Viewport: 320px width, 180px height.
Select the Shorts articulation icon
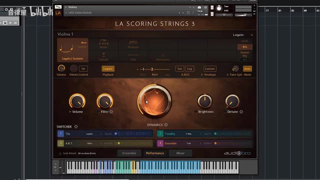pos(103,42)
